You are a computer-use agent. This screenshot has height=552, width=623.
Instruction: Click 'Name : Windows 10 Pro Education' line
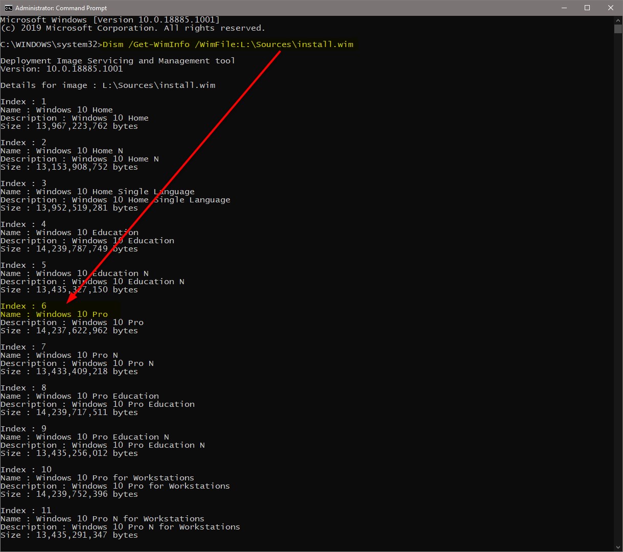80,396
